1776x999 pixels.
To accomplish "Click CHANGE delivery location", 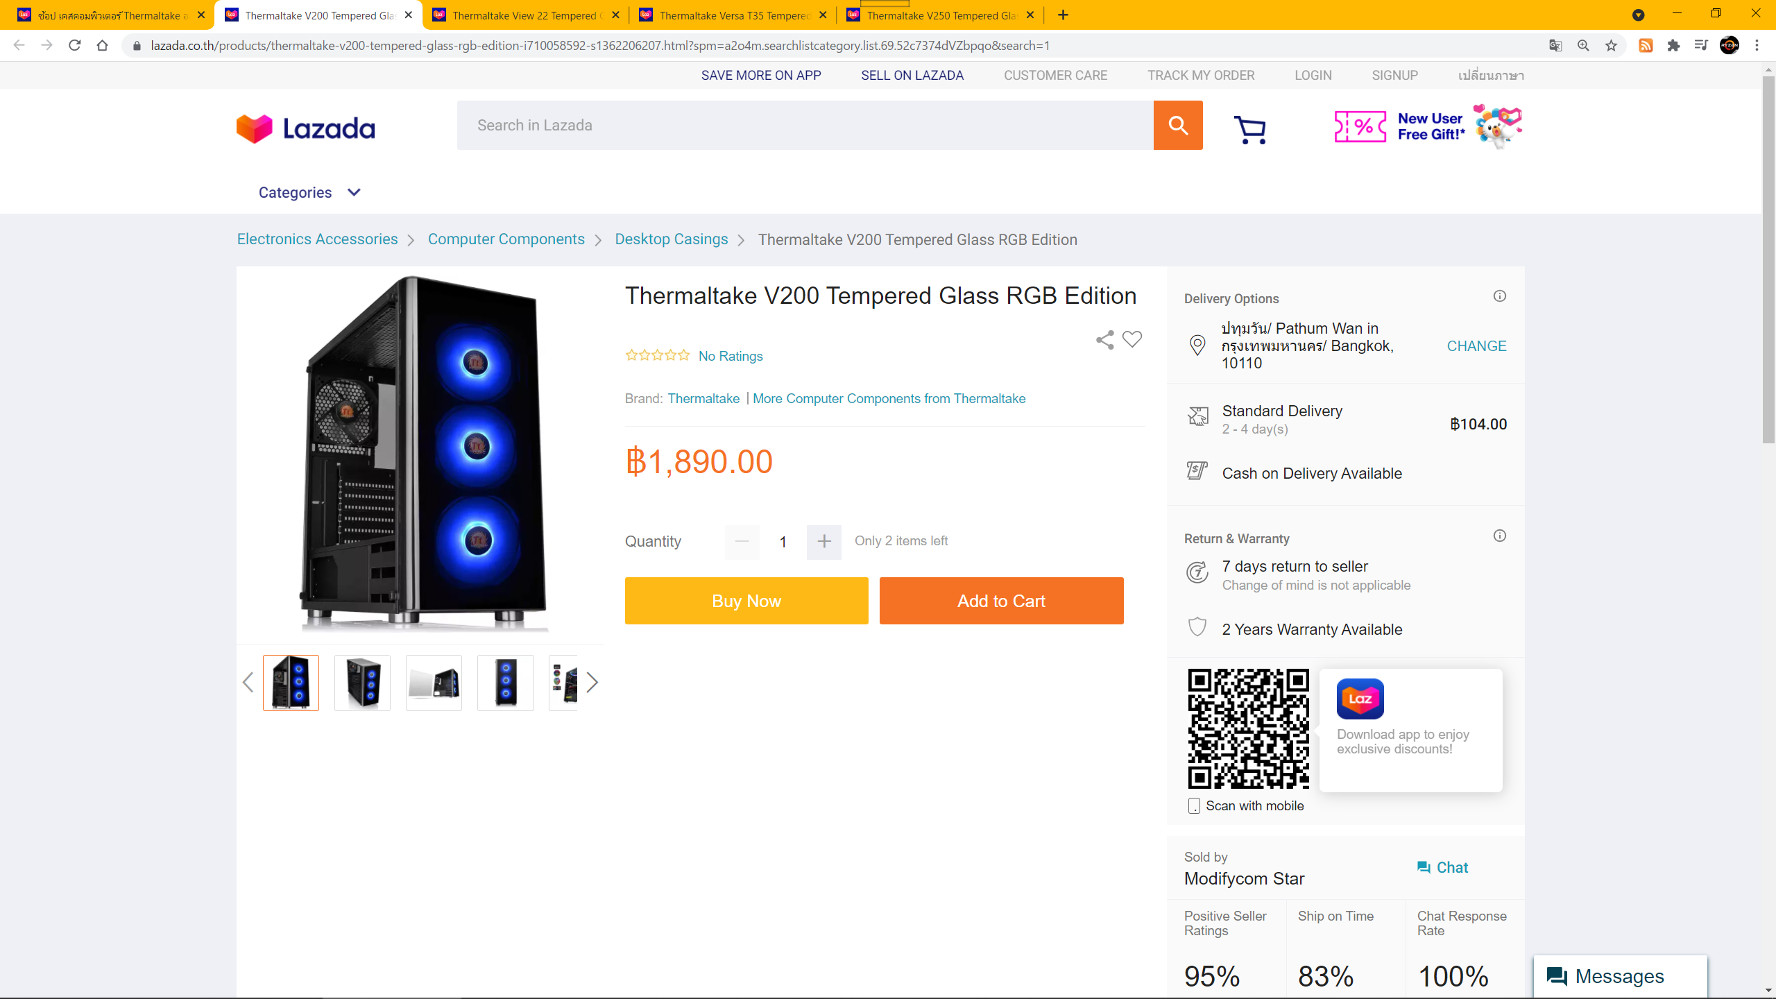I will click(1476, 345).
